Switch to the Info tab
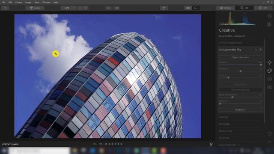Screen dimensions: 274x154 263,8
